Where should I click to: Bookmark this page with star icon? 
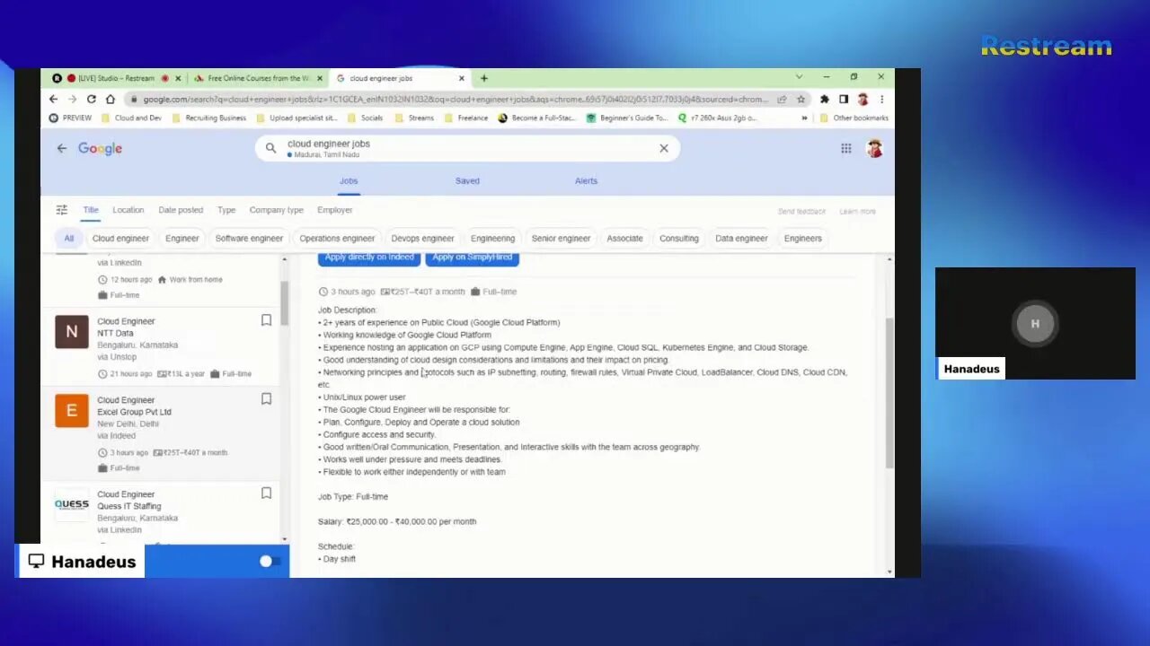[801, 99]
